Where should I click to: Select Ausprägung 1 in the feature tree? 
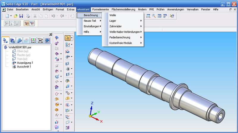coord(25,63)
